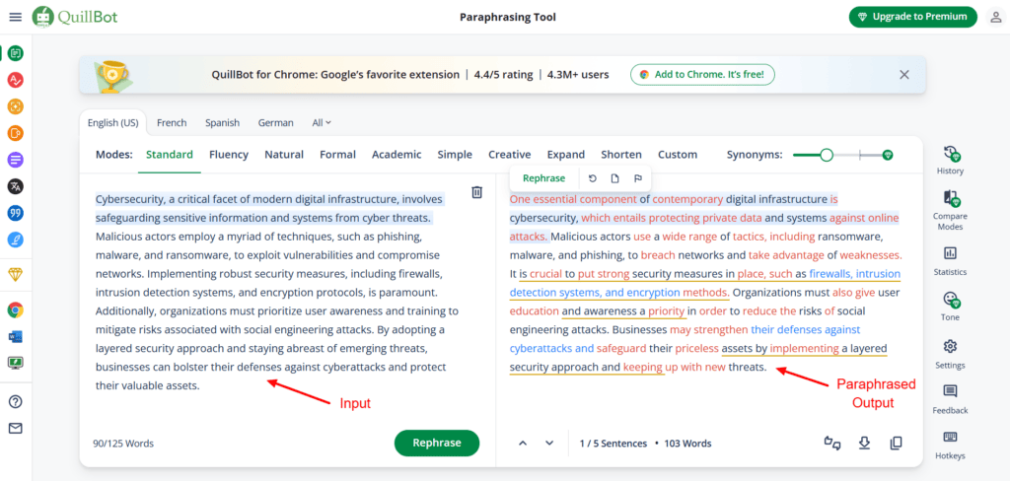Go to previous sentence with up chevron
The height and width of the screenshot is (481, 1010).
(x=523, y=443)
